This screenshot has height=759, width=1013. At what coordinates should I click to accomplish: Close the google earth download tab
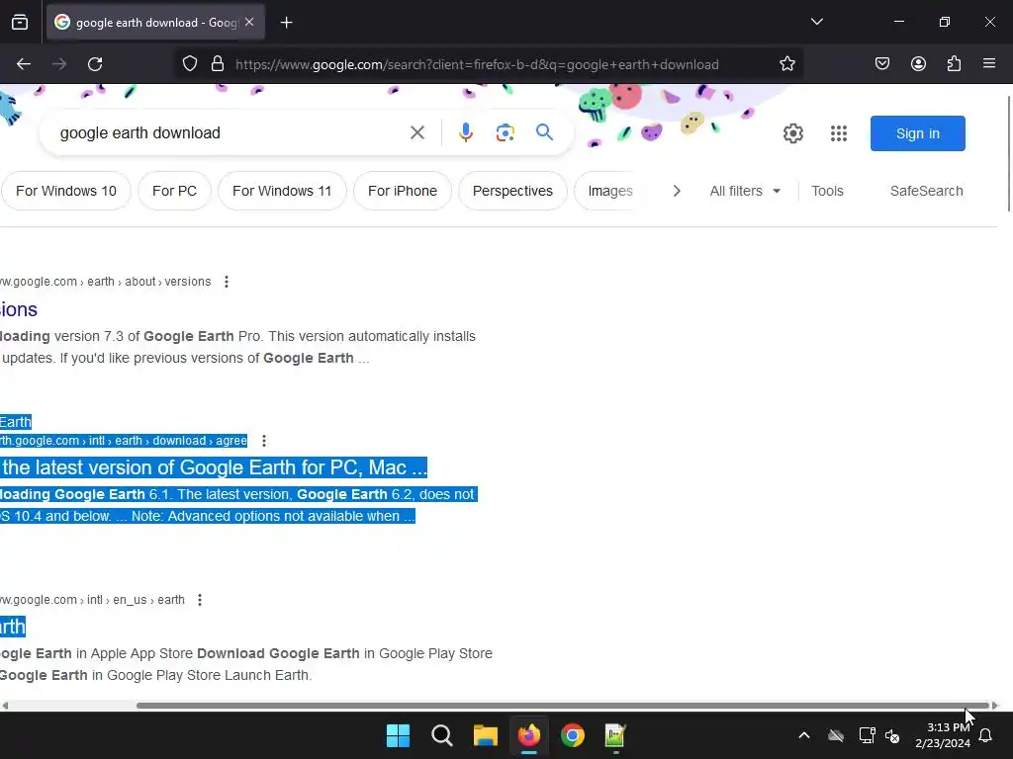click(x=249, y=22)
